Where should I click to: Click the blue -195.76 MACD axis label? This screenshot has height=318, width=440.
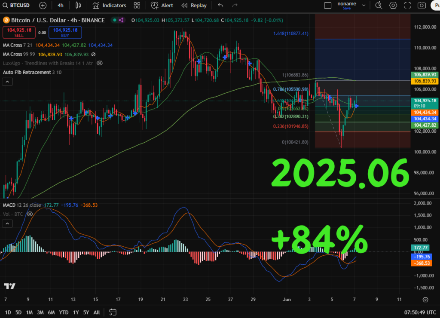pyautogui.click(x=422, y=257)
